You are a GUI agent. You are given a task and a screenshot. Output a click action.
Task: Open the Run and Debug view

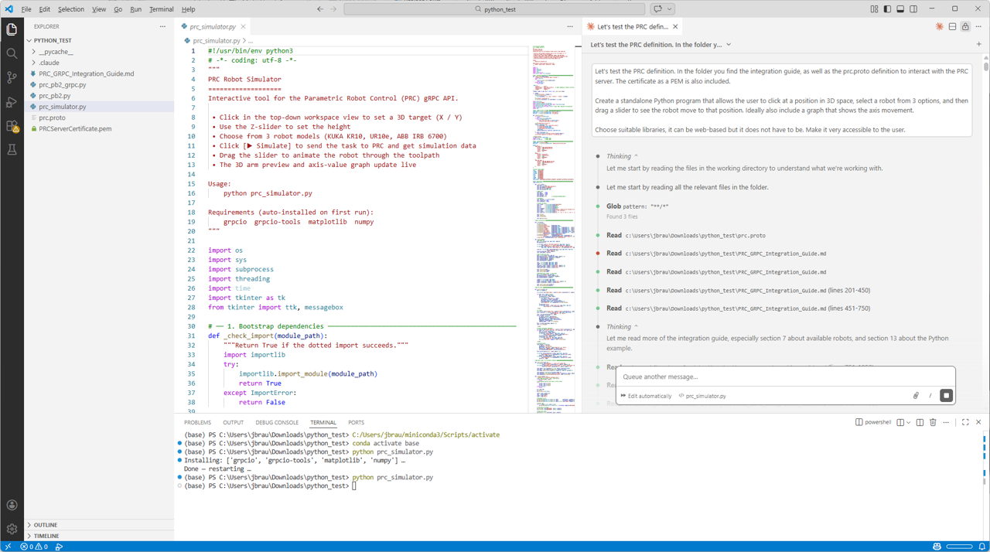[x=12, y=102]
